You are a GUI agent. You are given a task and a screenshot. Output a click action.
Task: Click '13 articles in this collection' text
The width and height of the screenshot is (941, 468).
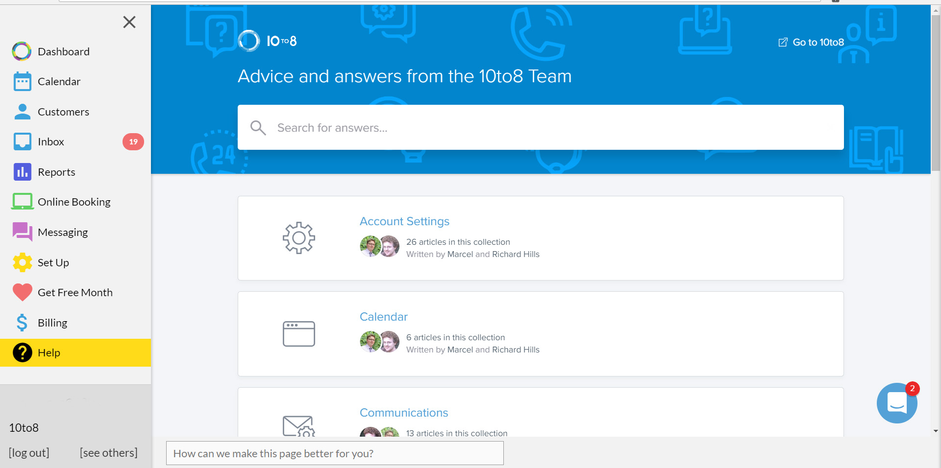tap(457, 433)
